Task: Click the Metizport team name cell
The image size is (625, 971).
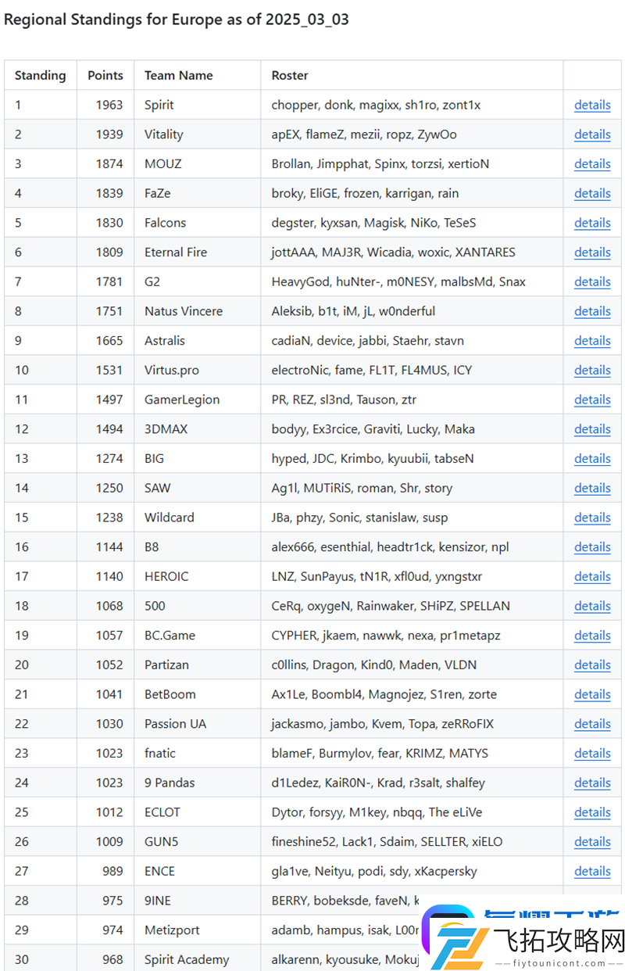Action: (x=198, y=930)
